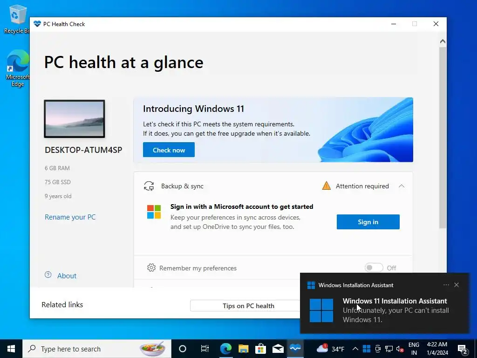Open File Explorer from the taskbar

click(x=243, y=349)
